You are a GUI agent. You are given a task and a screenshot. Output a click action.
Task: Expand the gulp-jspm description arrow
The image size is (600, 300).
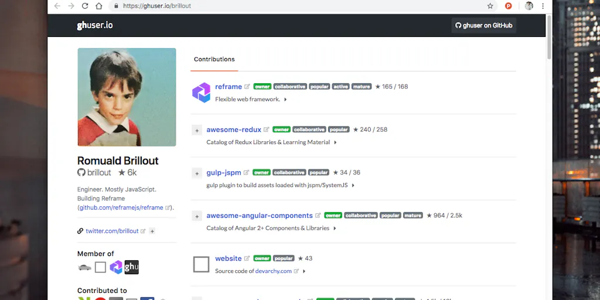353,185
